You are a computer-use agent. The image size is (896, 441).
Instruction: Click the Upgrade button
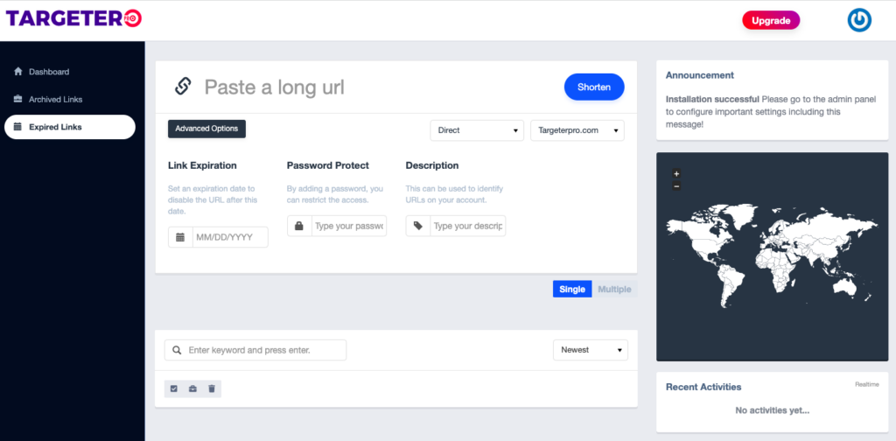click(771, 21)
